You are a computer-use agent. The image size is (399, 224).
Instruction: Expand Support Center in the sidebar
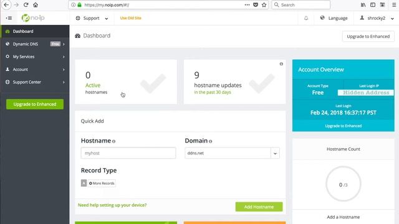(x=35, y=82)
